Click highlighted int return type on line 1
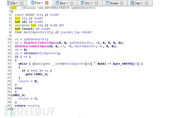 (14, 8)
